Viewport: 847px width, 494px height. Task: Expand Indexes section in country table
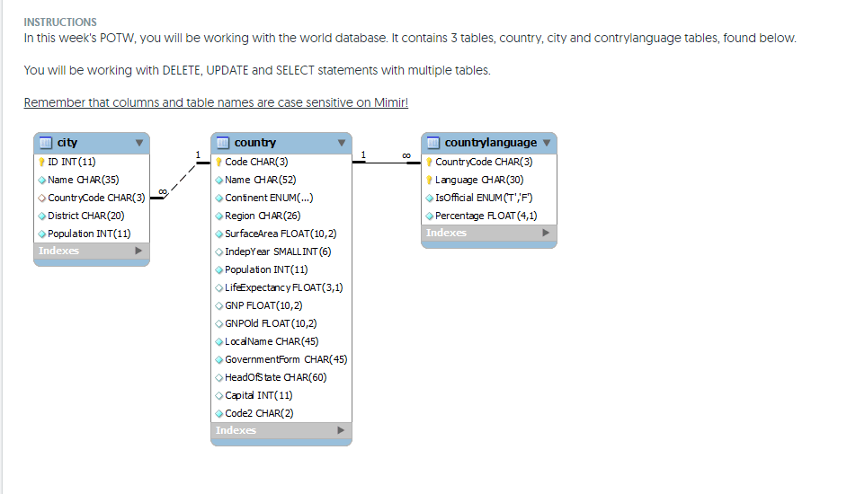point(340,430)
